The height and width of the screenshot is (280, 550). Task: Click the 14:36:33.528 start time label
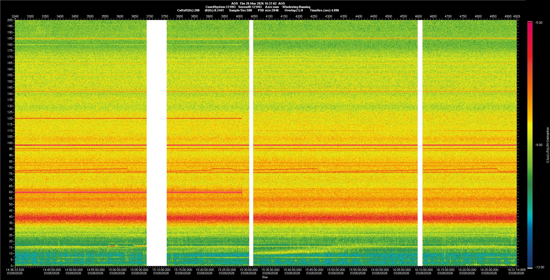coord(15,270)
